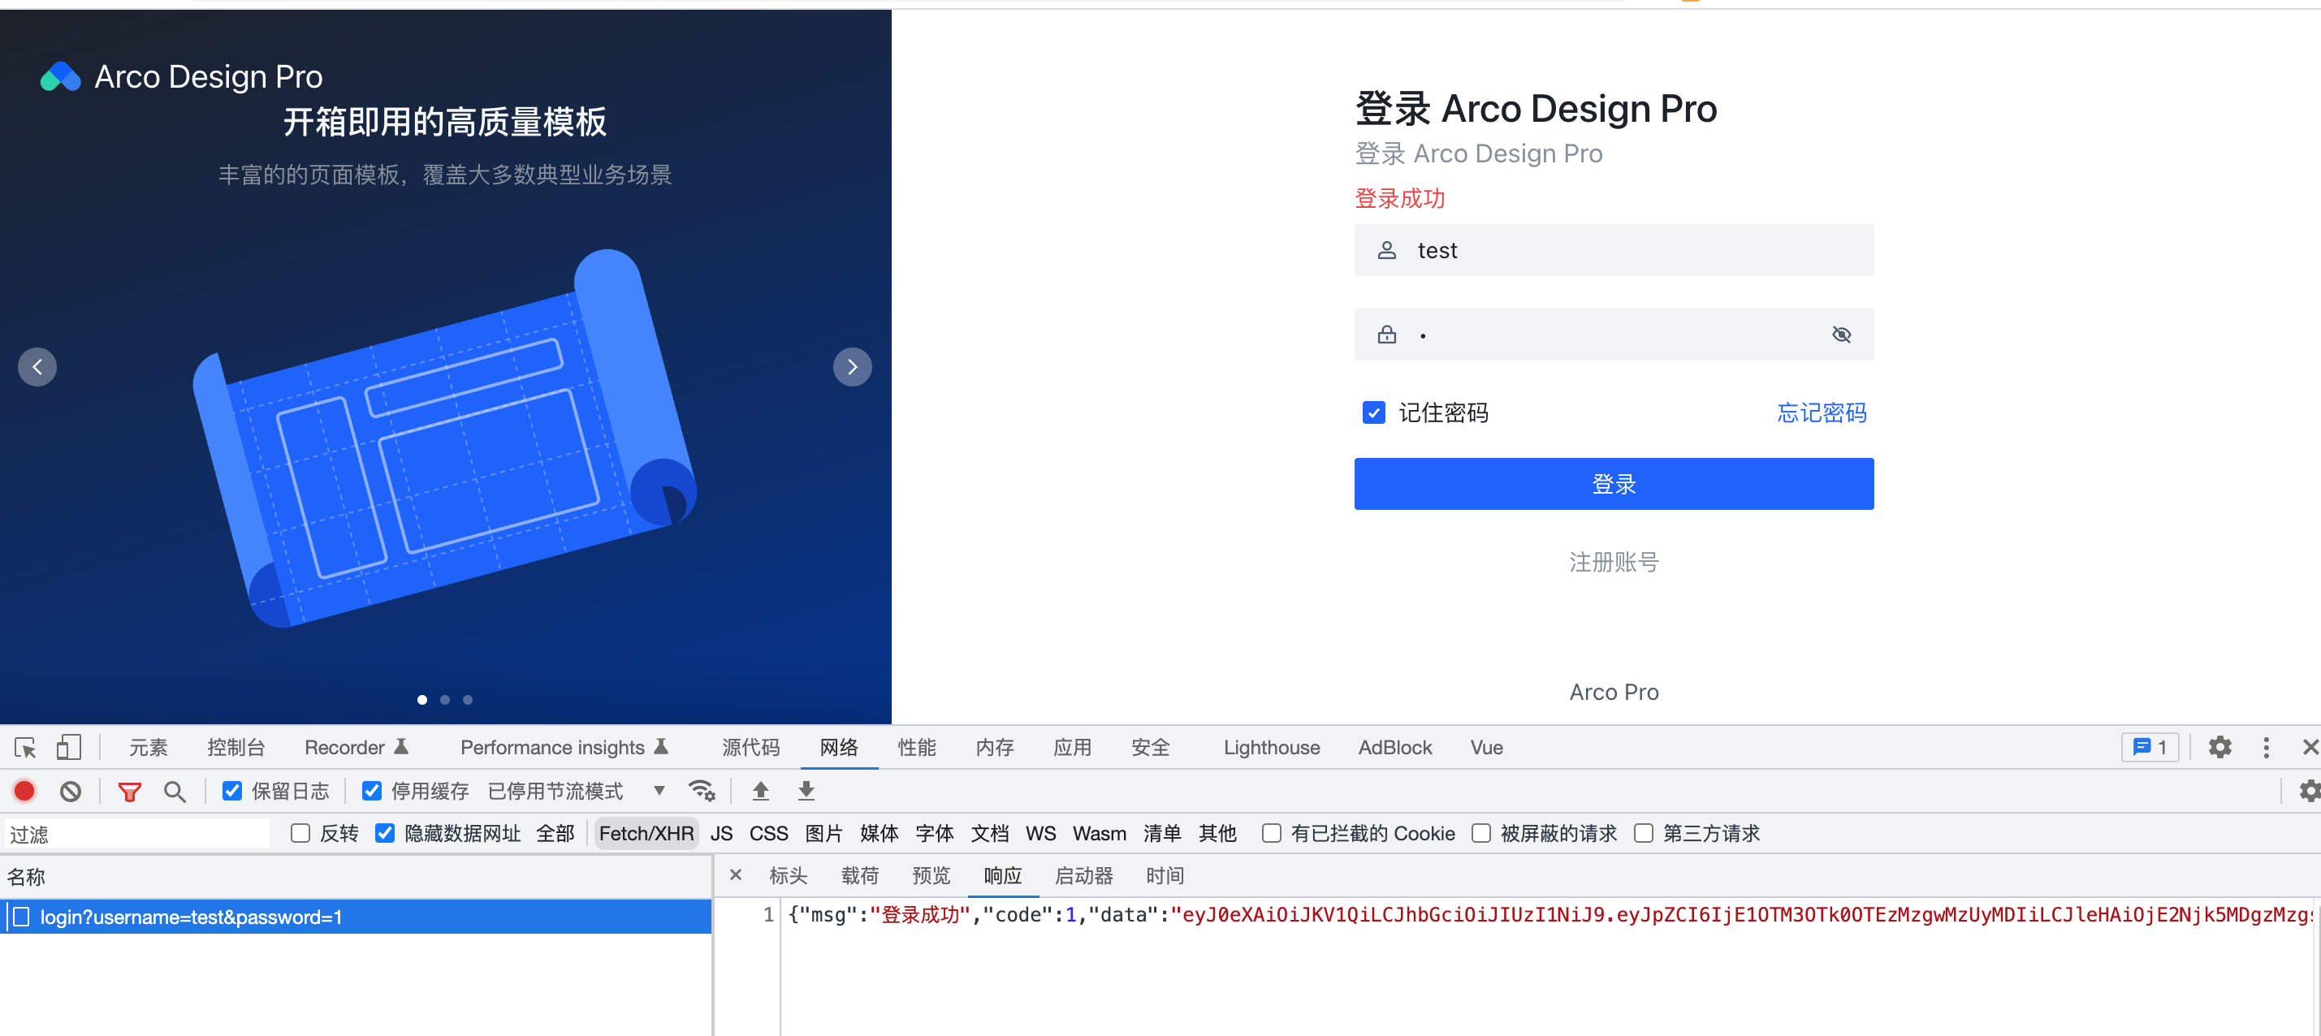
Task: Click the inspect element picker icon
Action: (x=25, y=748)
